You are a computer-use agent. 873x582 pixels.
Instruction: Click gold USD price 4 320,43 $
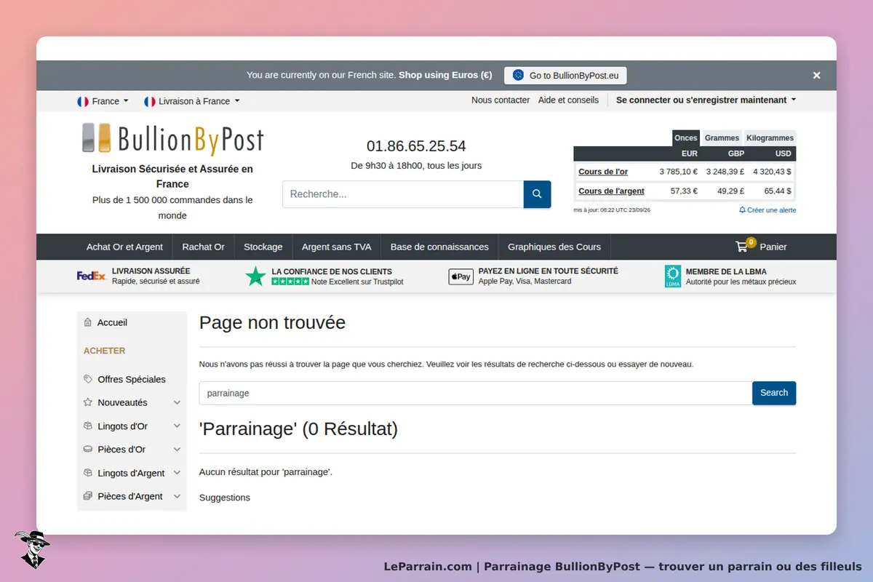(772, 172)
